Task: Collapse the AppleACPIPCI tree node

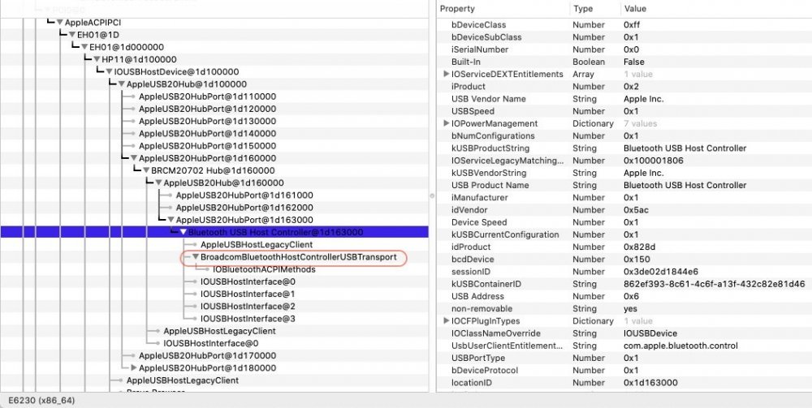Action: [60, 22]
